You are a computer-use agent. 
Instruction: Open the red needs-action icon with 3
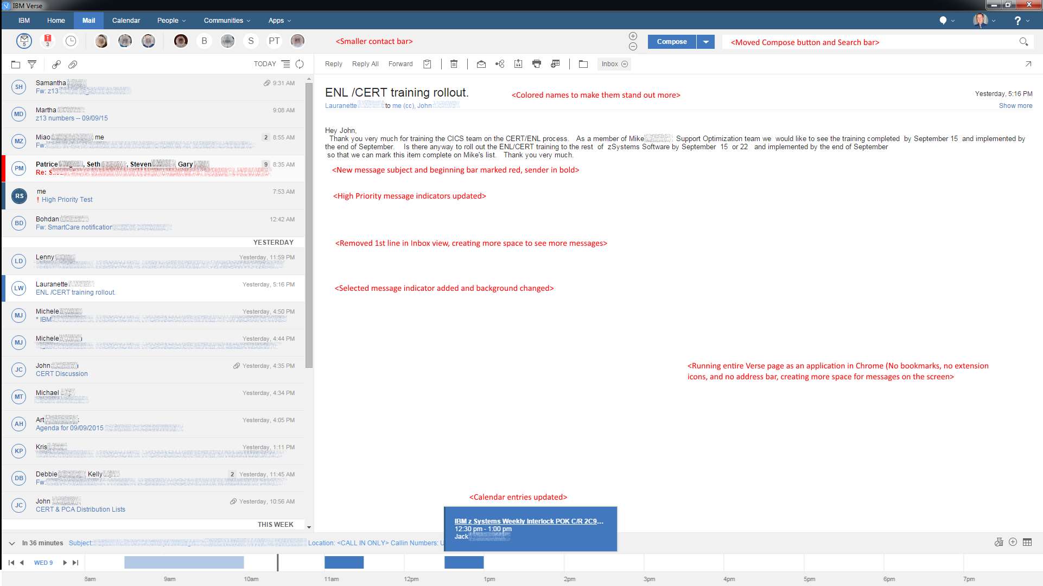[48, 41]
